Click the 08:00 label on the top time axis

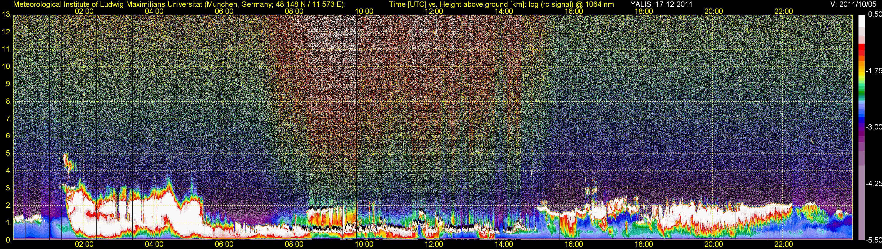tap(294, 11)
